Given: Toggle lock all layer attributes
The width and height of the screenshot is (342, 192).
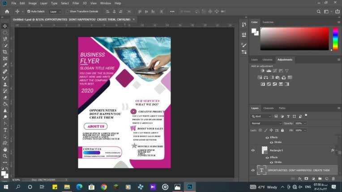Looking at the screenshot, I should (x=282, y=130).
